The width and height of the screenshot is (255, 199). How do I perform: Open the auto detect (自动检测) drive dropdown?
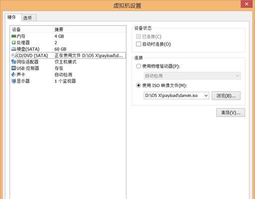click(x=192, y=76)
